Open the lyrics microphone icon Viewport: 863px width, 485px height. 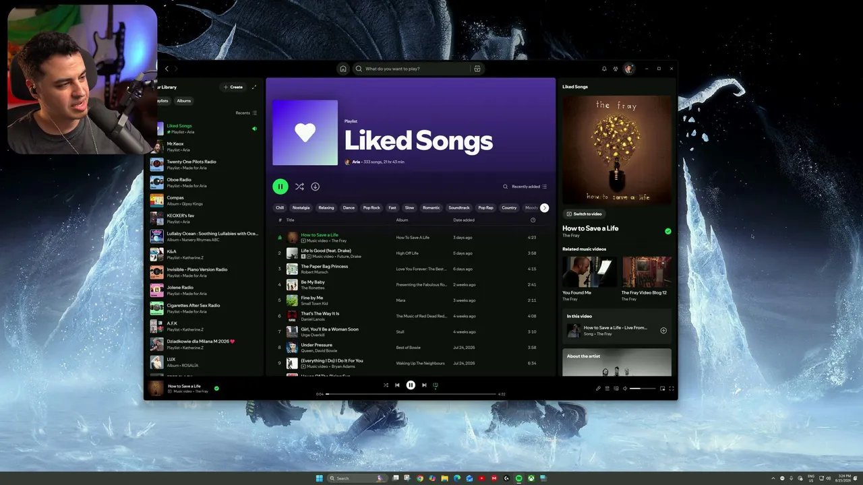[x=598, y=389]
